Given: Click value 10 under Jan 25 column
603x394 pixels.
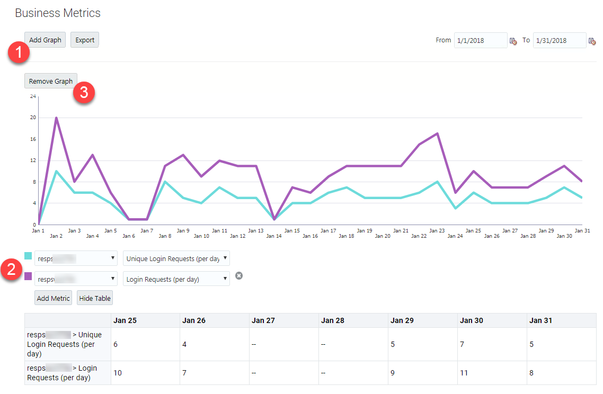Looking at the screenshot, I should click(x=117, y=373).
